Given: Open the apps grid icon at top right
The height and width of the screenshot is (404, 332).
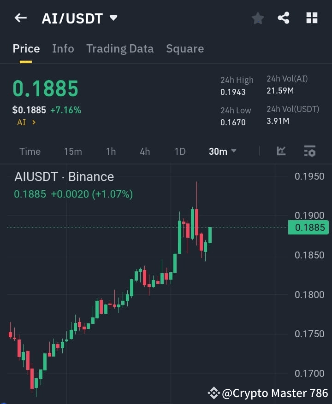Looking at the screenshot, I should tap(312, 18).
